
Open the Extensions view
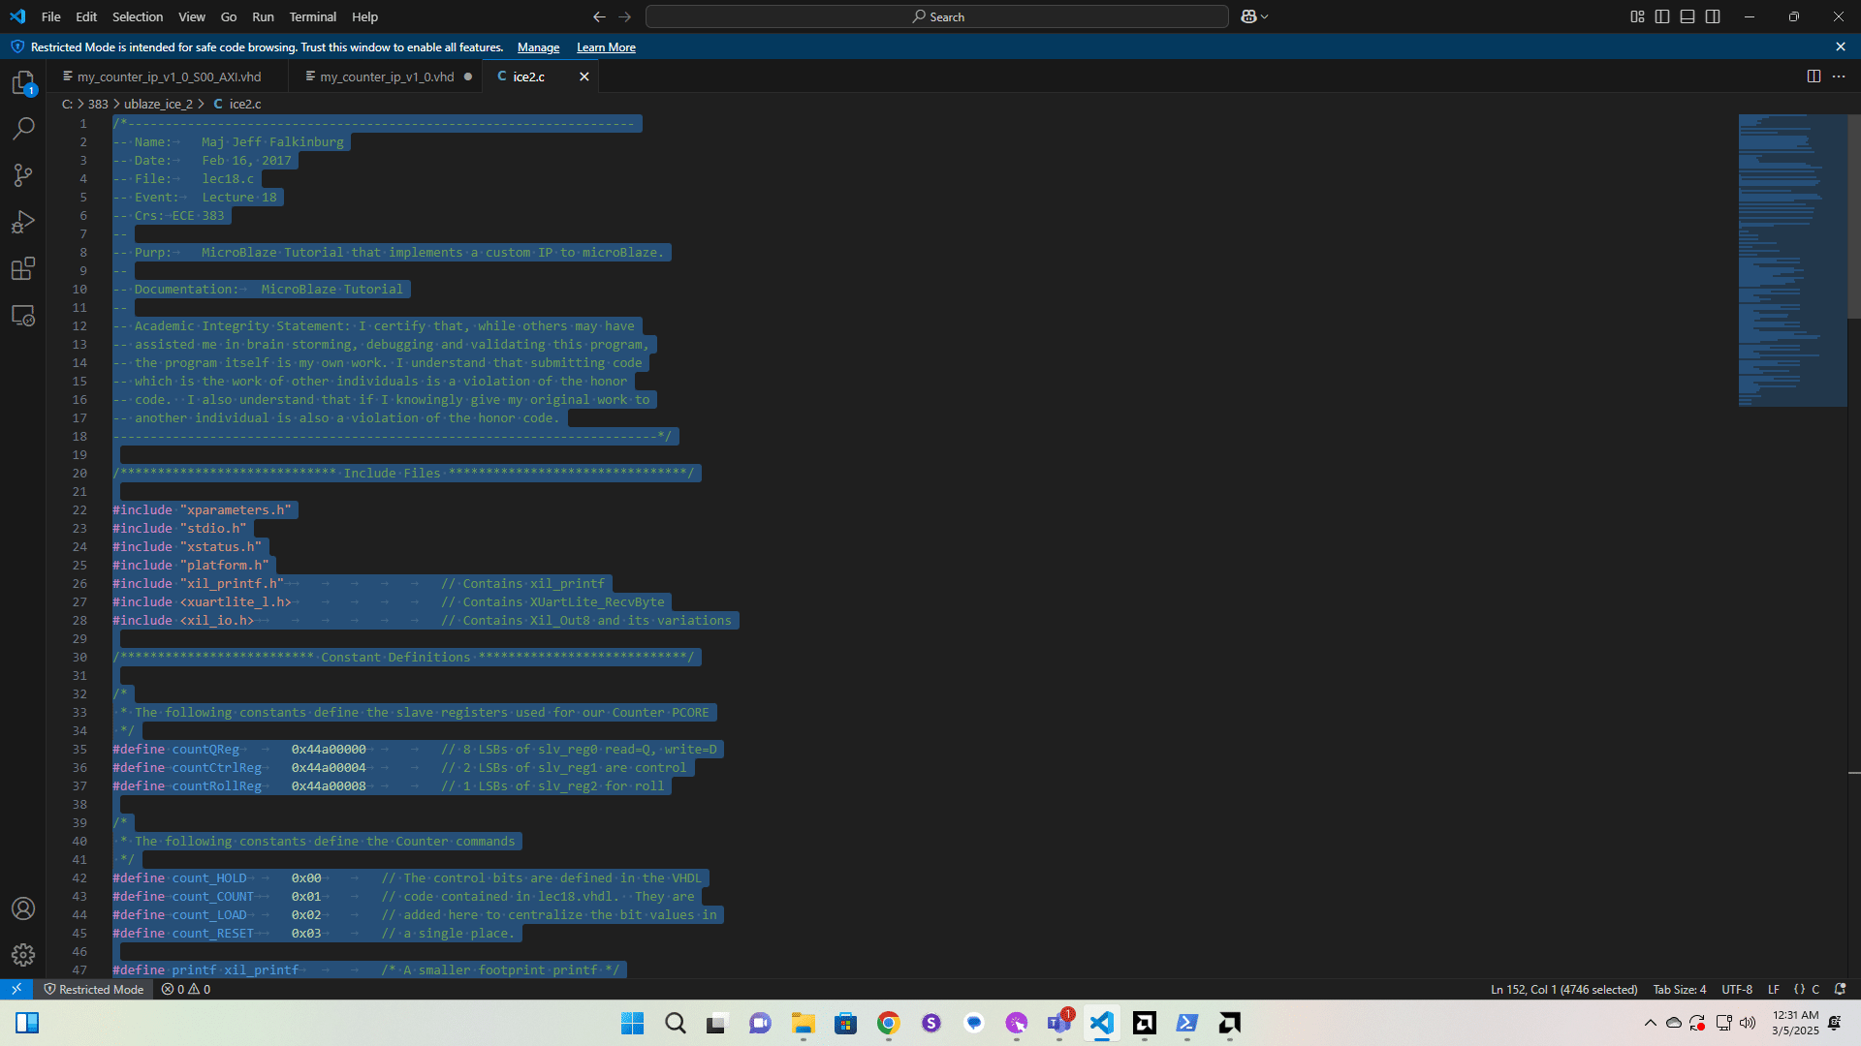(x=23, y=268)
